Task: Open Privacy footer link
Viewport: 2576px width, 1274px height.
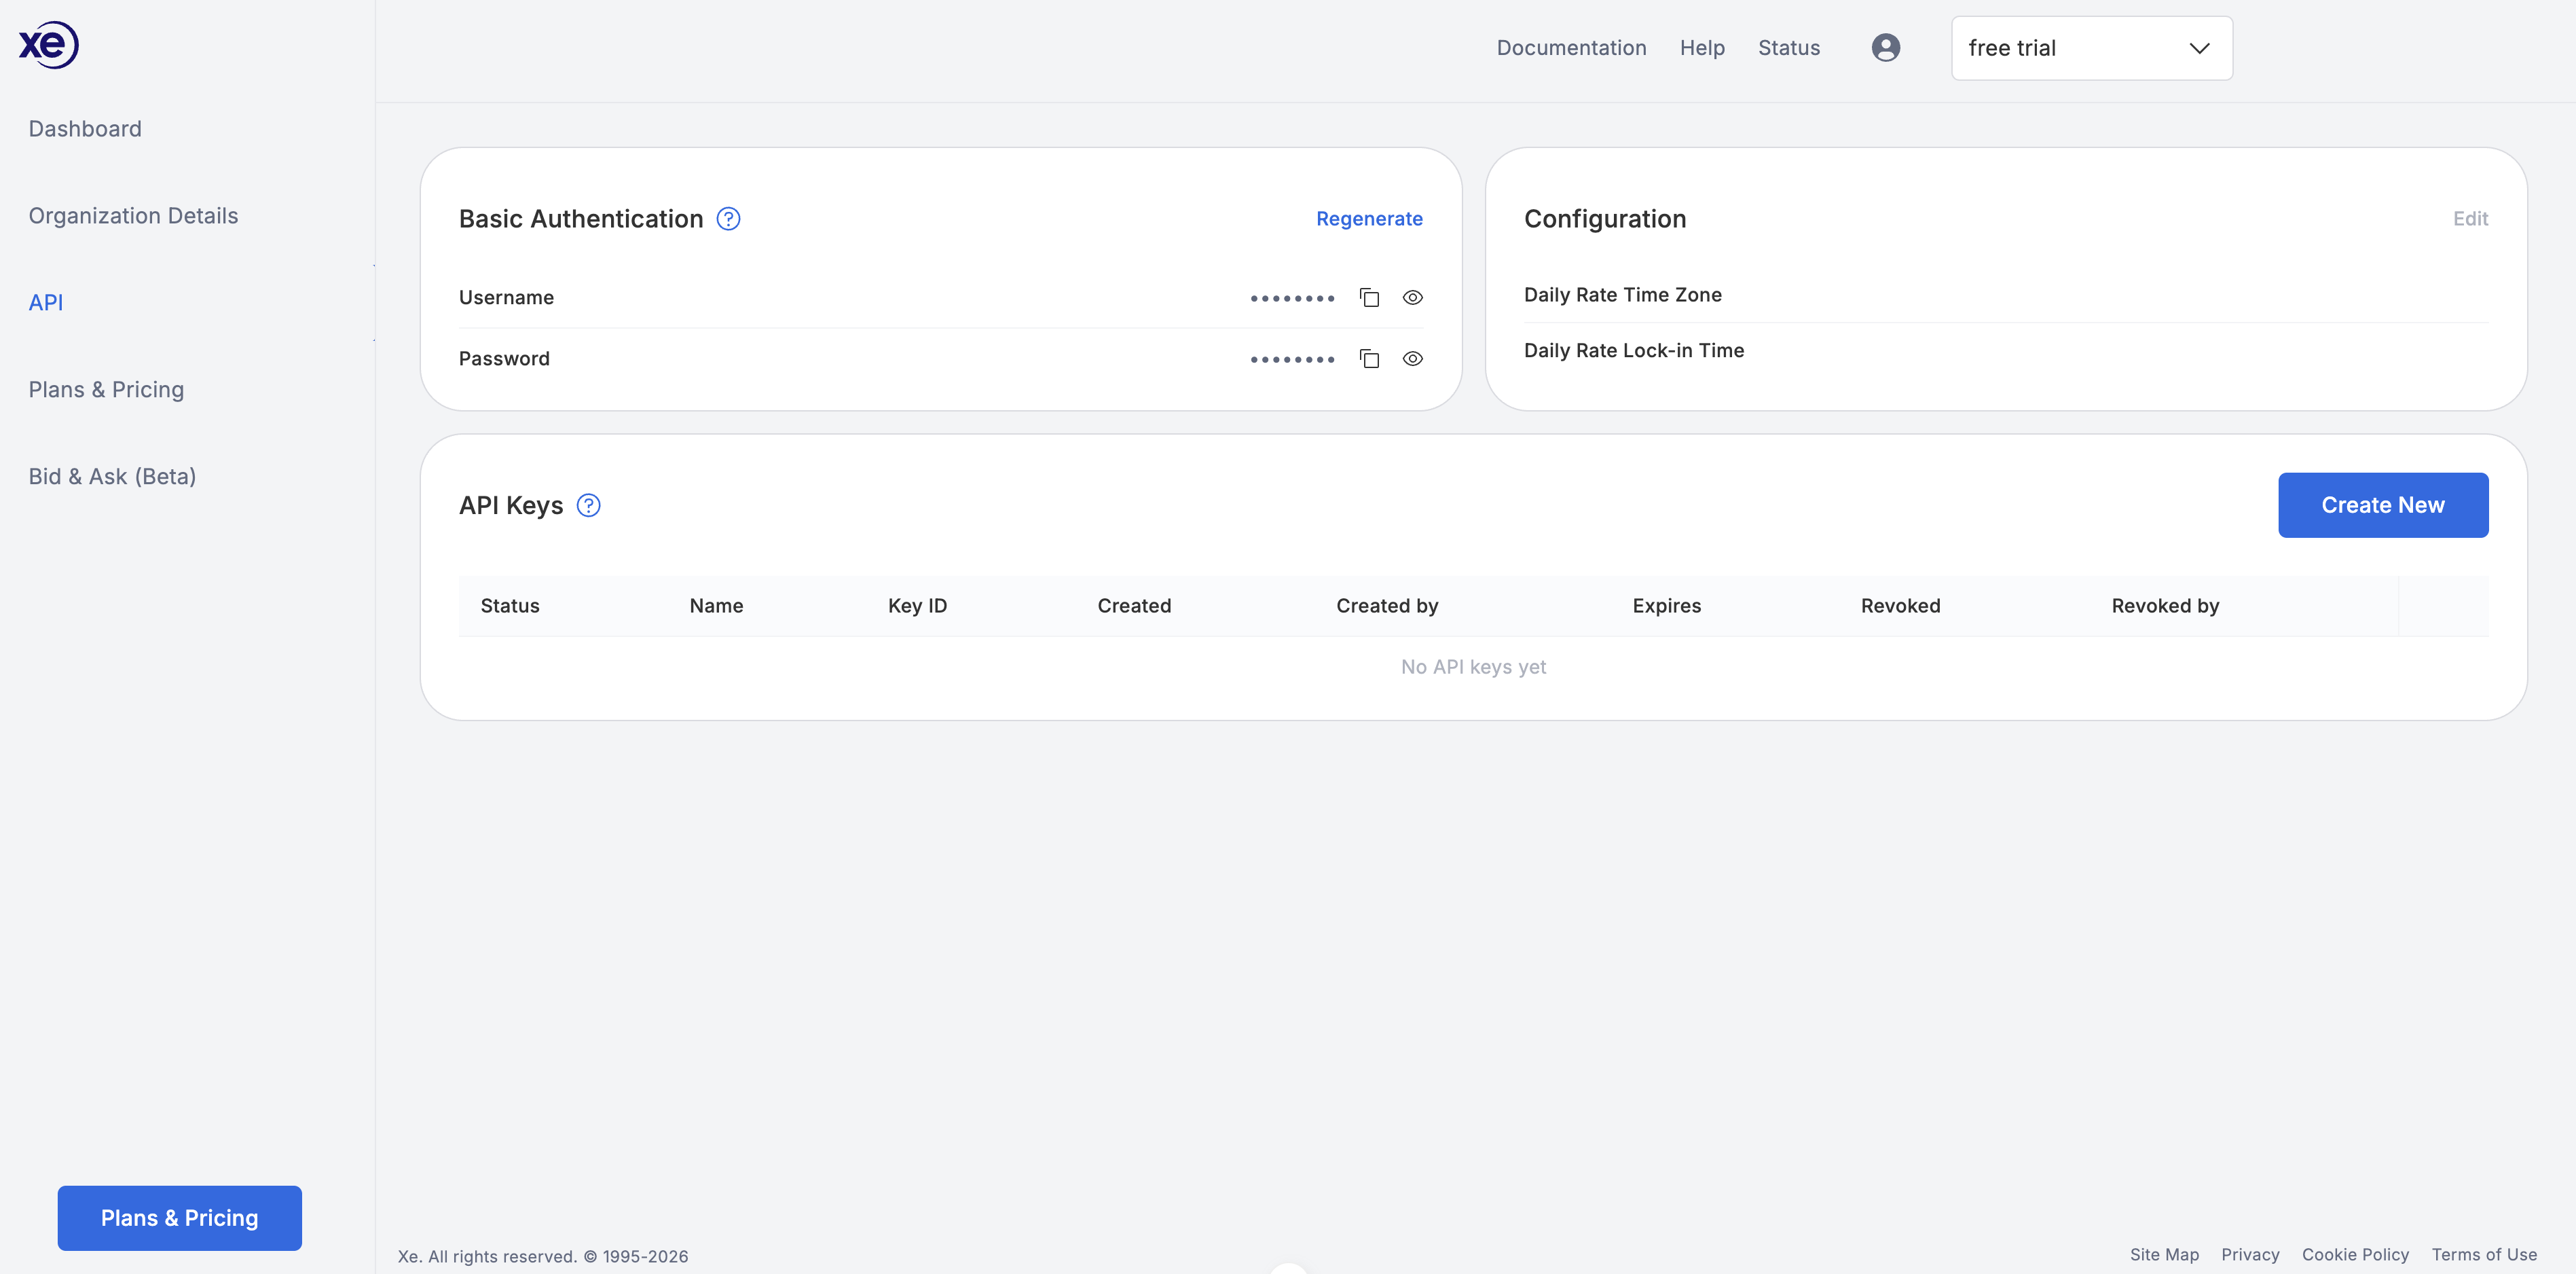Action: click(2250, 1255)
